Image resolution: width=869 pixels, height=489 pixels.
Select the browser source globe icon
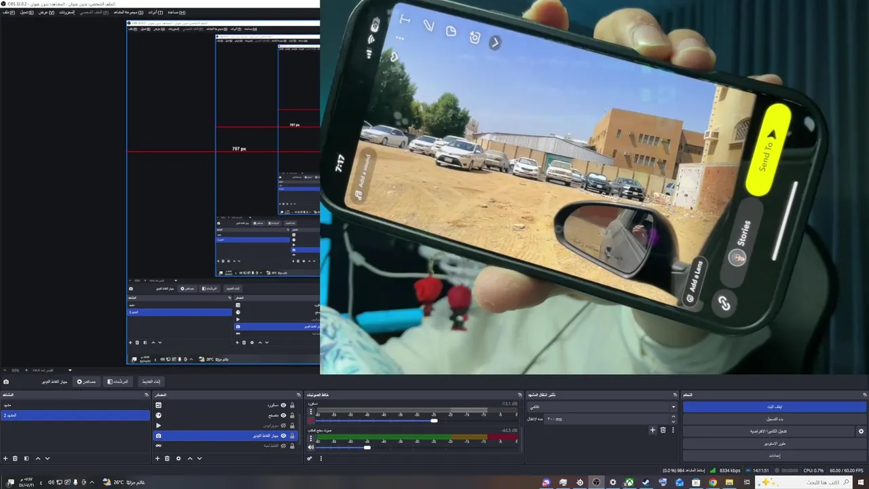coord(158,416)
